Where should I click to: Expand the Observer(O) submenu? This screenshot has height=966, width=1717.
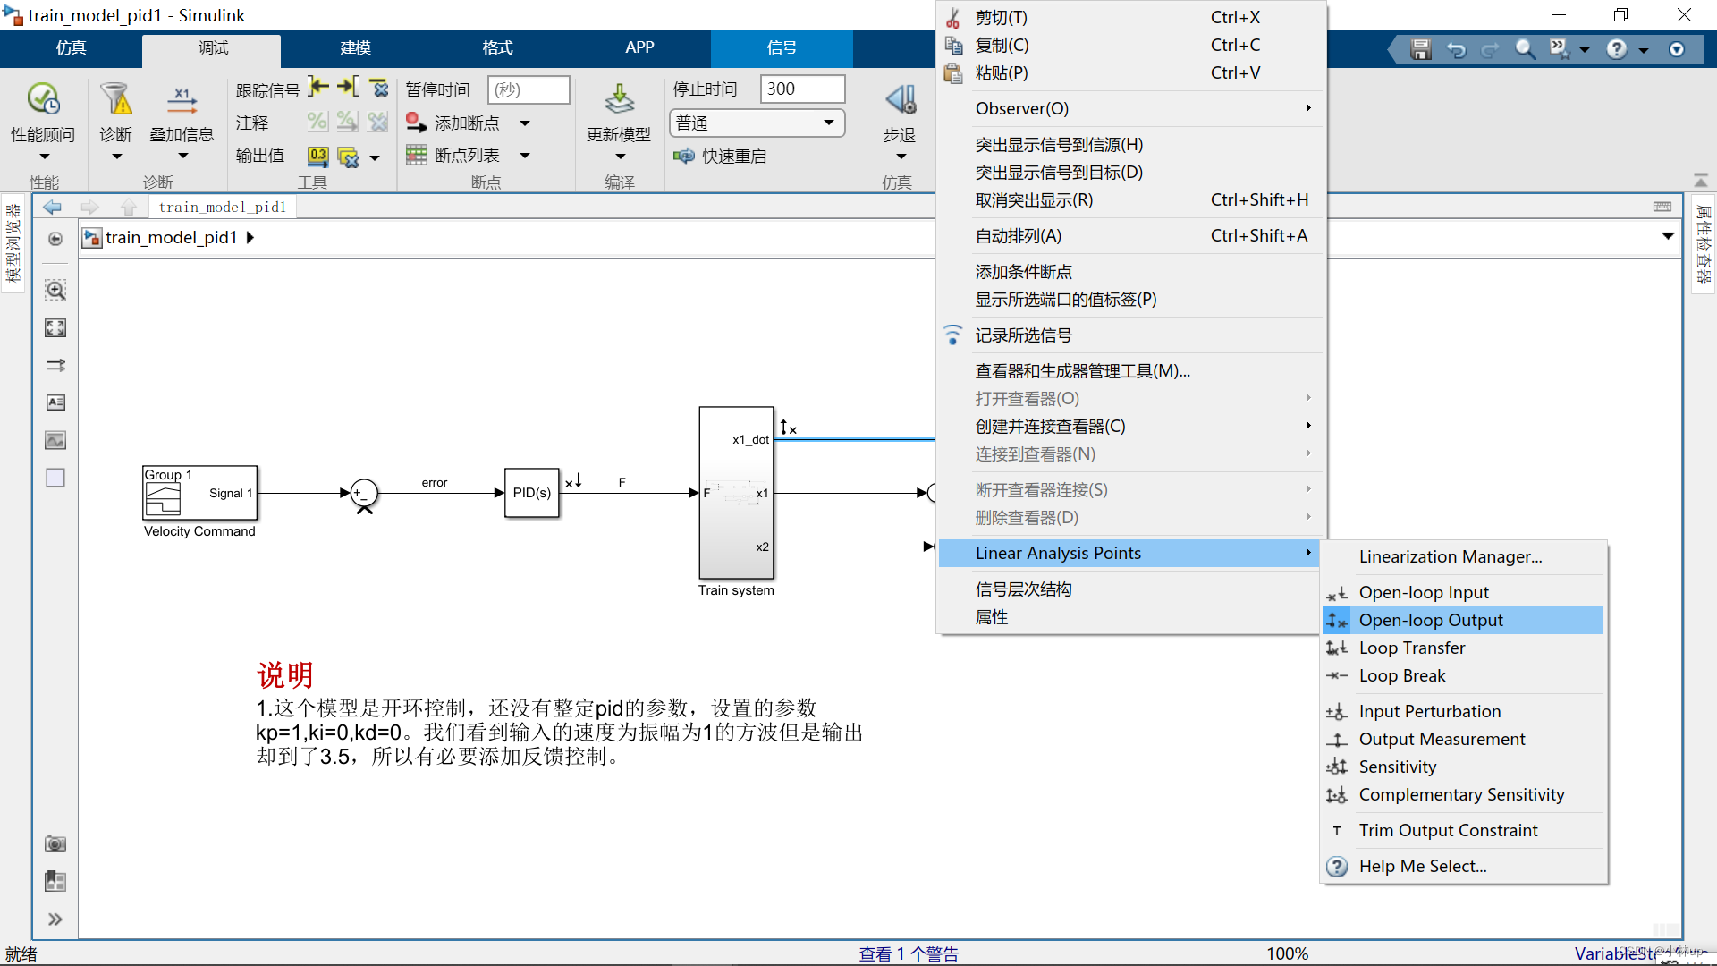[x=1129, y=108]
